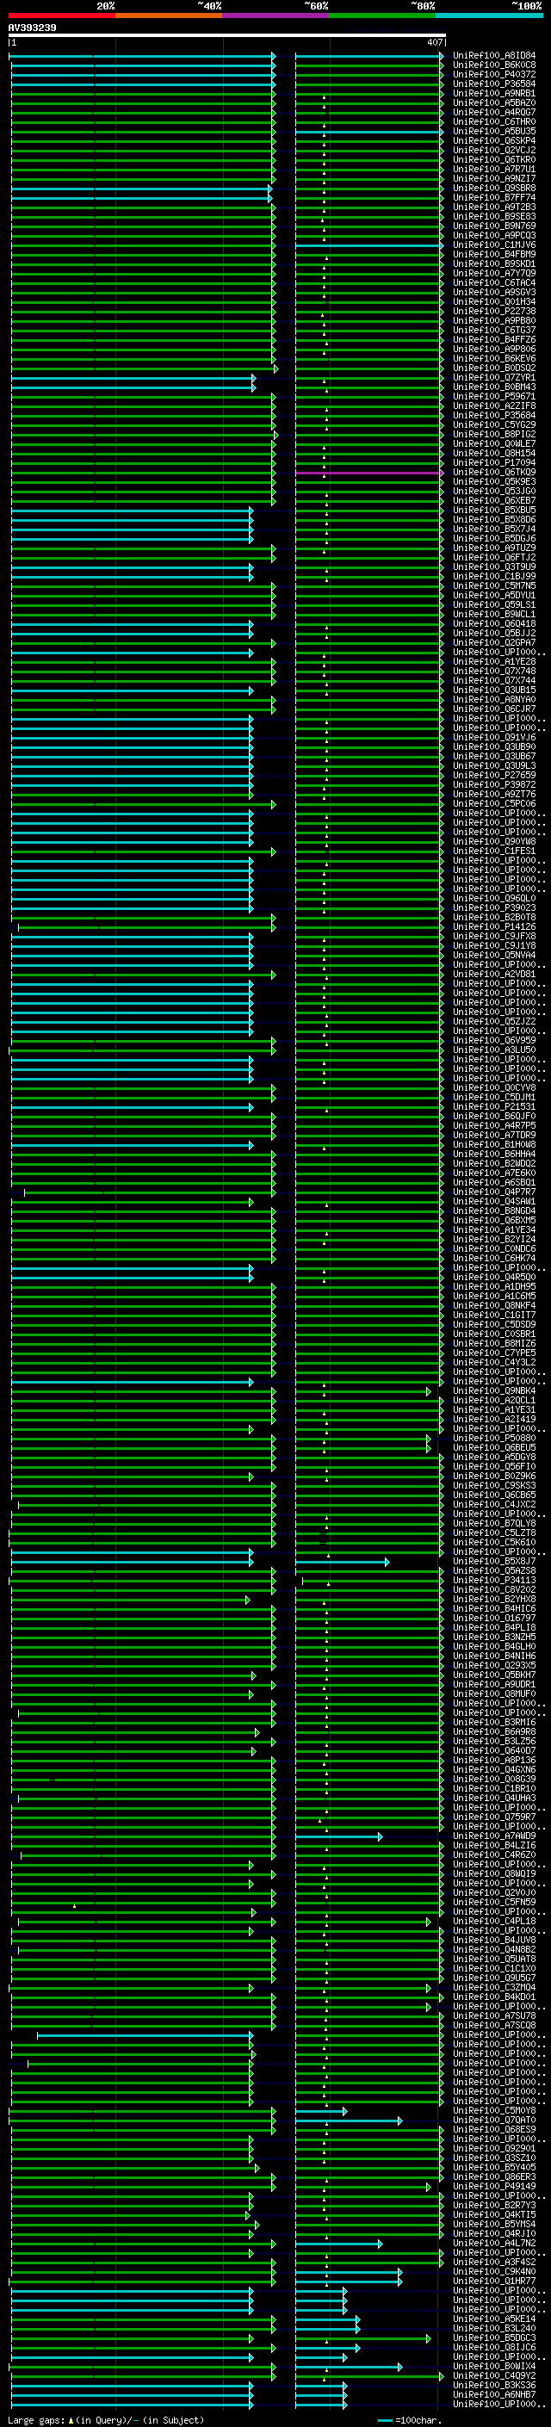Select hit label UniRef100_Q7X748
Image resolution: width=551 pixels, height=2427 pixels.
pos(494,671)
